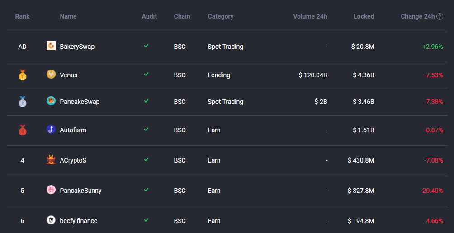Screen dimensions: 454x233
Task: Click the -7.38% change value
Action: coord(434,102)
